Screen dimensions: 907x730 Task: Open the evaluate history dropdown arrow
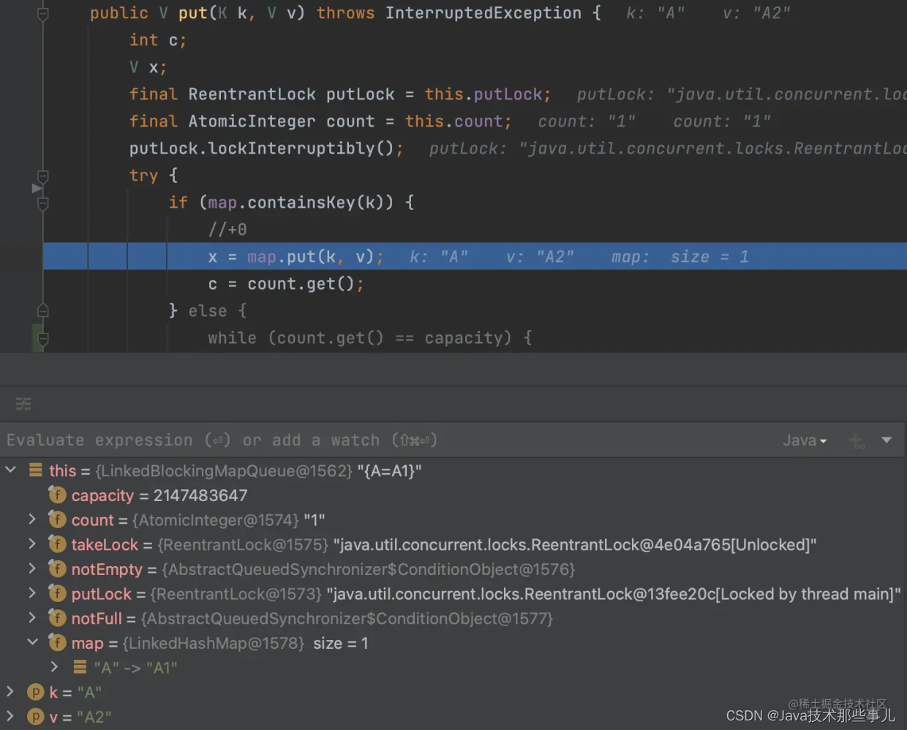887,440
